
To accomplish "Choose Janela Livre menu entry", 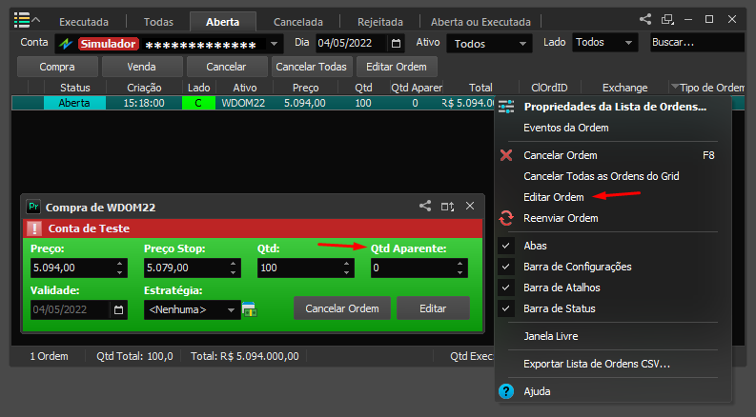I will [551, 336].
